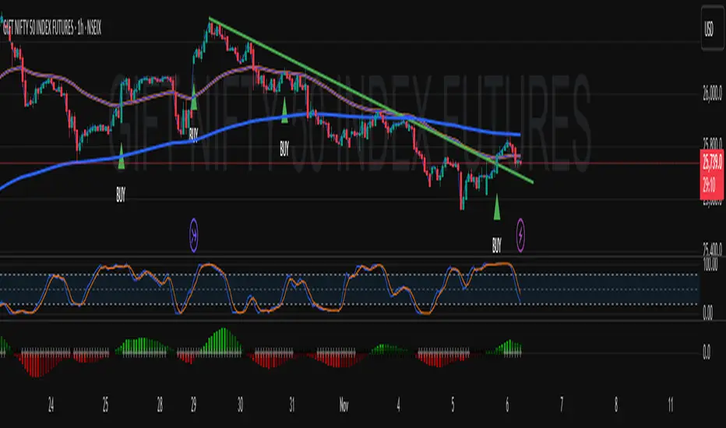The width and height of the screenshot is (726, 428).
Task: Click date 11 on the time axis
Action: coord(671,405)
